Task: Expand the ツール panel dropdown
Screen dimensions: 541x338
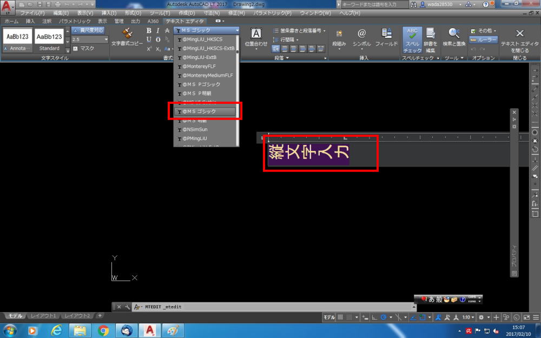Action: click(454, 58)
